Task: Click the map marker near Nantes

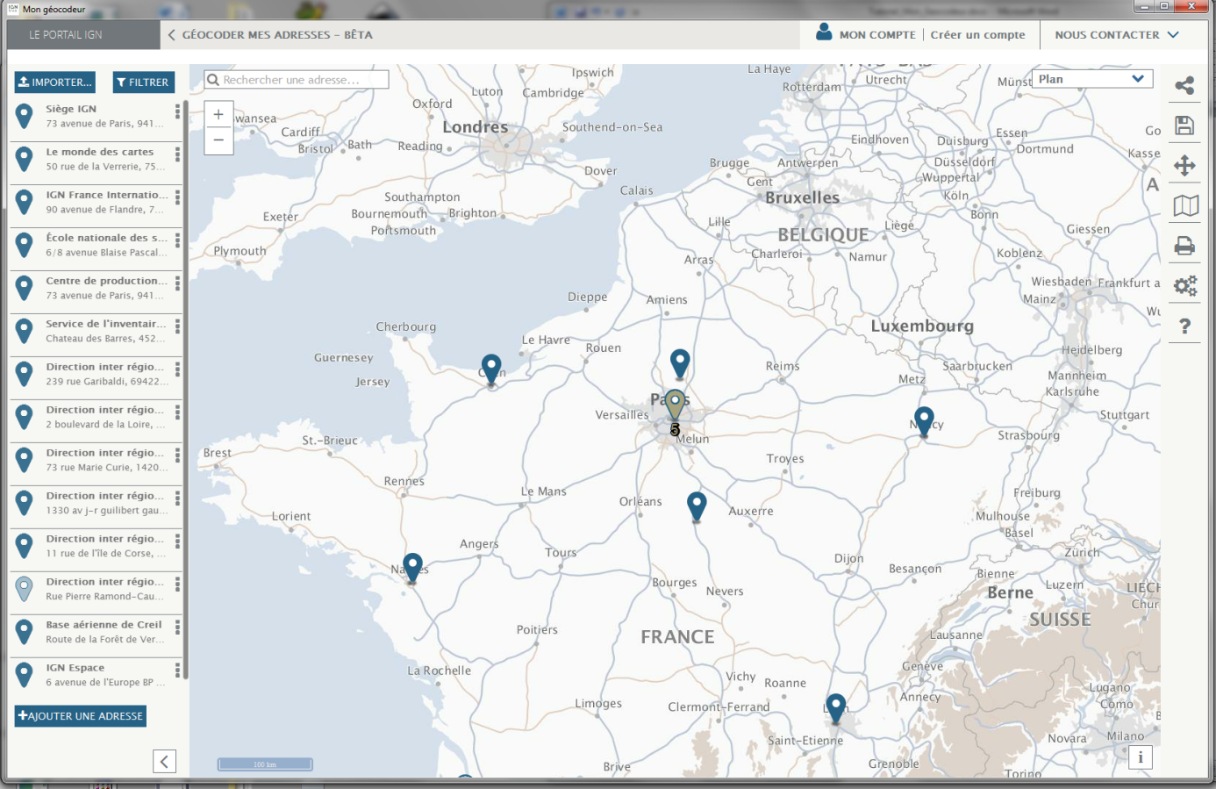Action: click(412, 567)
